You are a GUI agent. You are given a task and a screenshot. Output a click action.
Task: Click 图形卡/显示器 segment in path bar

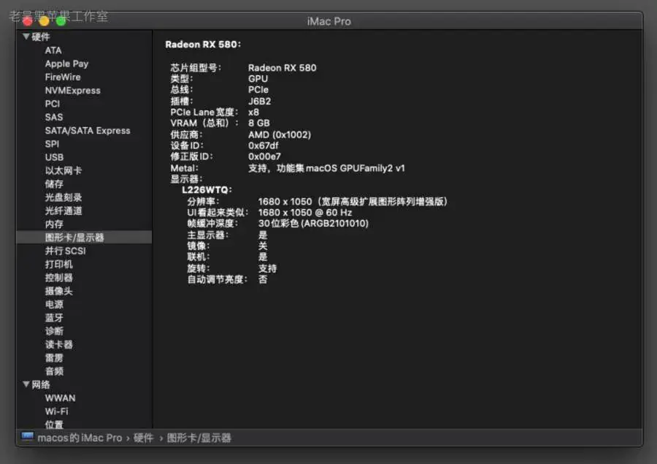click(199, 438)
